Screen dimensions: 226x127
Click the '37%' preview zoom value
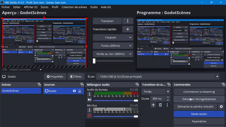(5, 70)
